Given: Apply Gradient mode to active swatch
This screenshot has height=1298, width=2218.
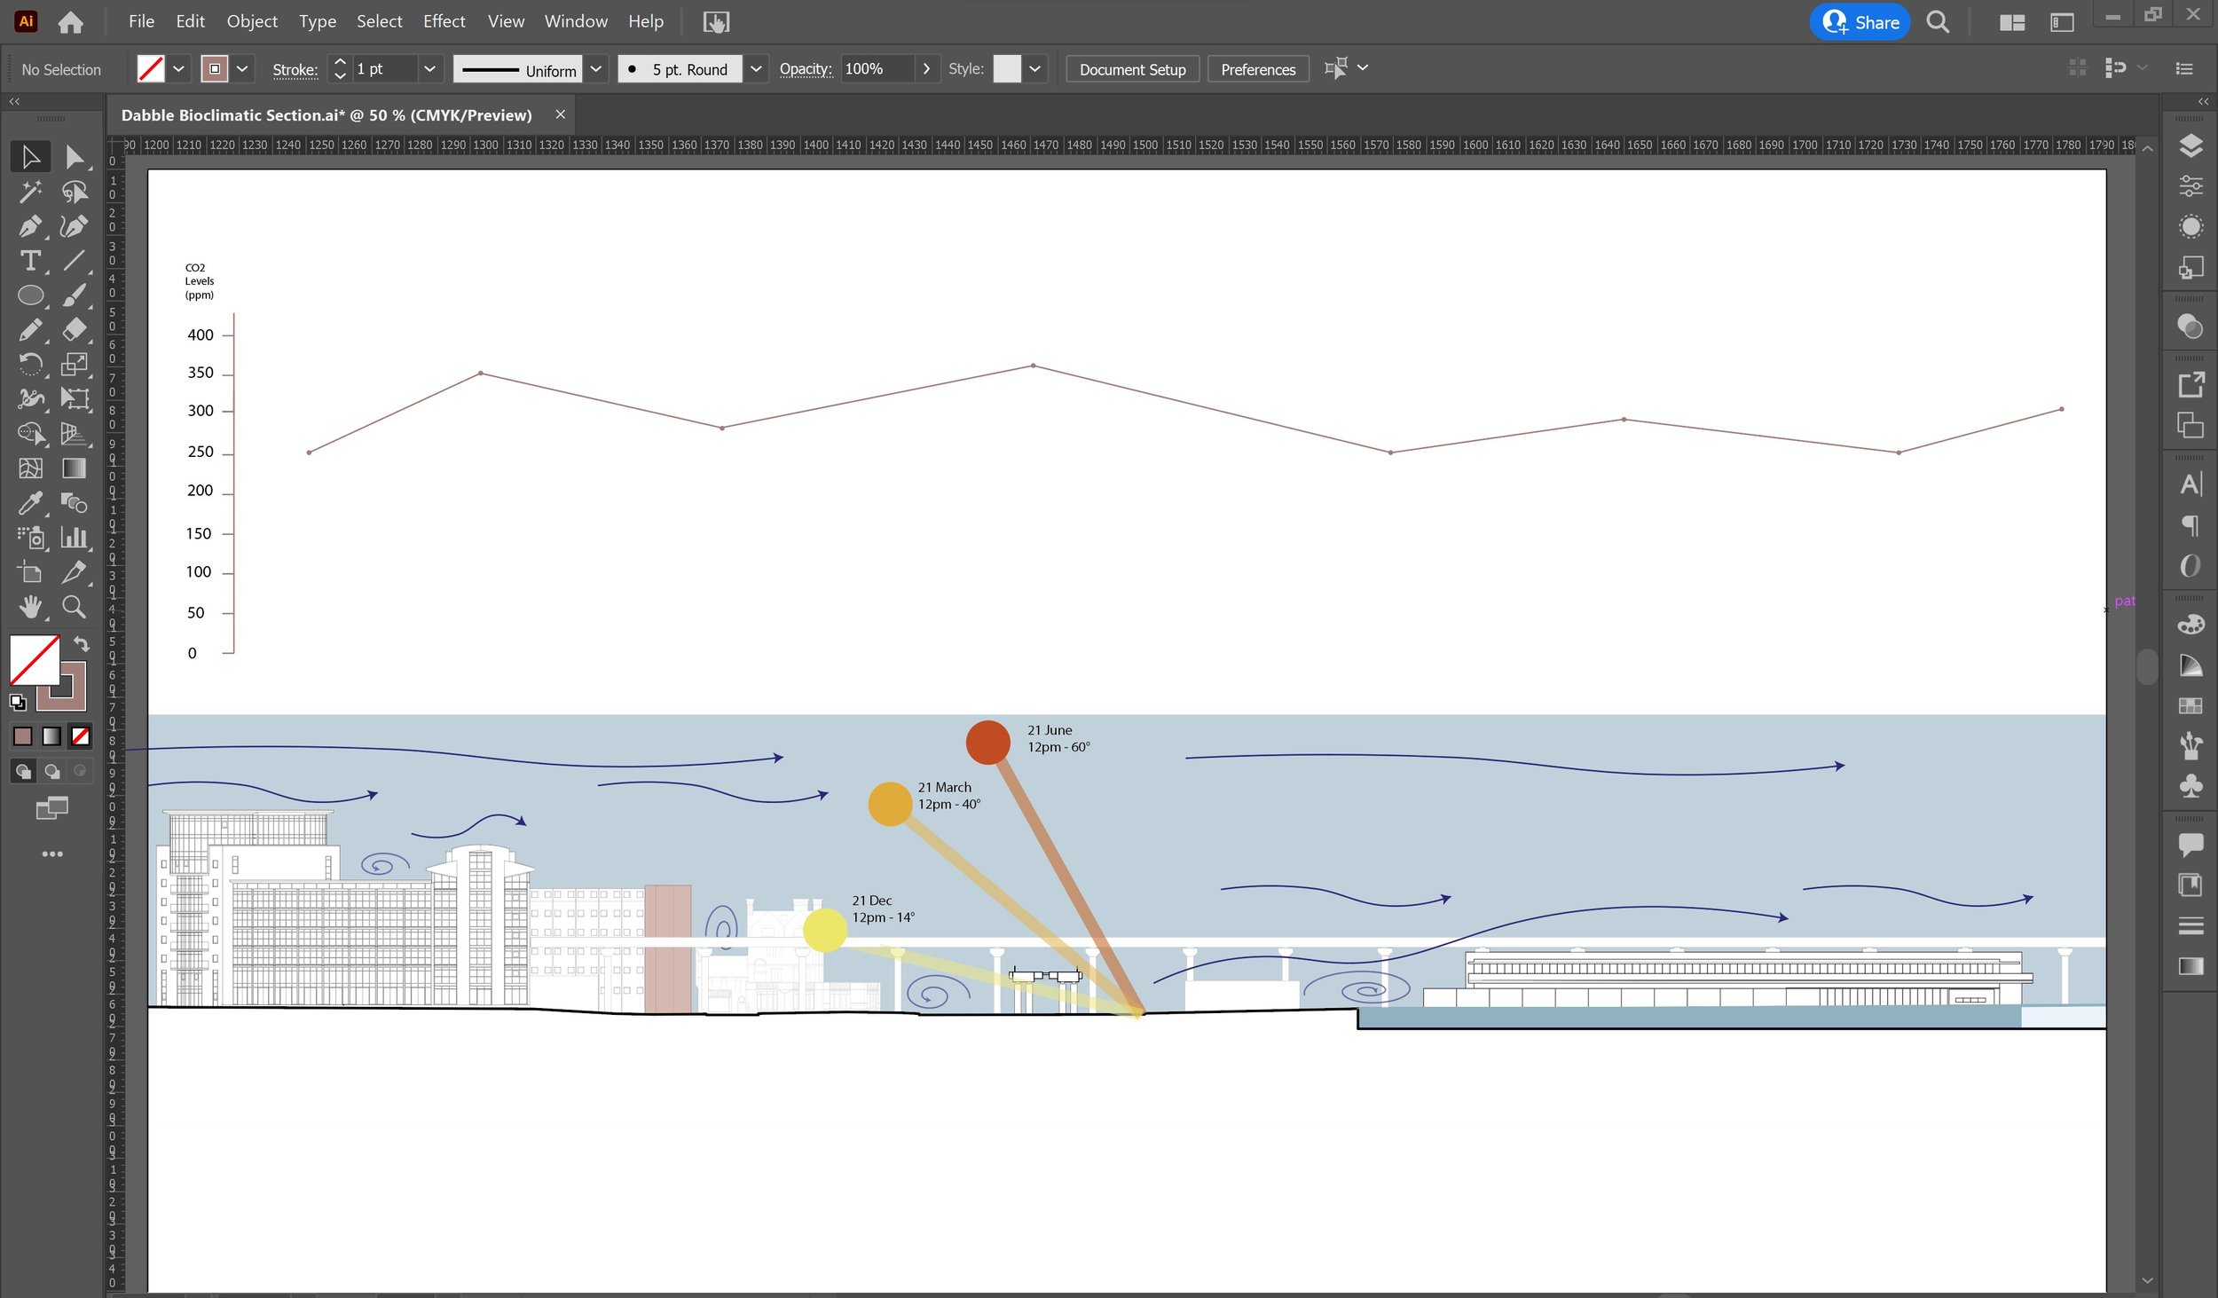Looking at the screenshot, I should (51, 736).
